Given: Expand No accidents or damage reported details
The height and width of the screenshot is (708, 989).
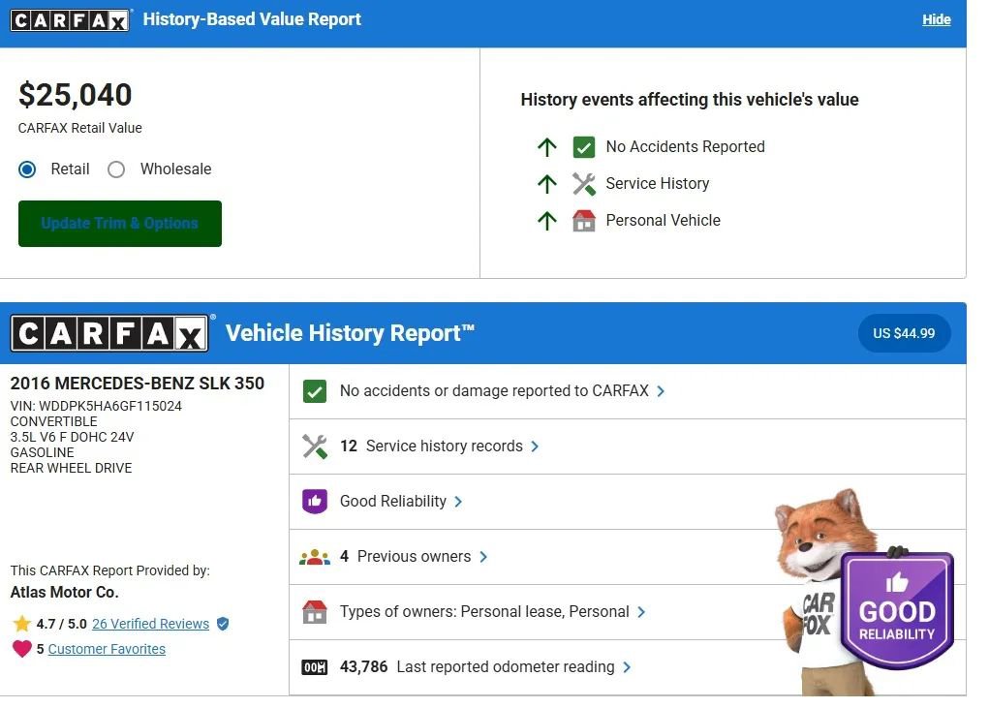Looking at the screenshot, I should (x=661, y=391).
